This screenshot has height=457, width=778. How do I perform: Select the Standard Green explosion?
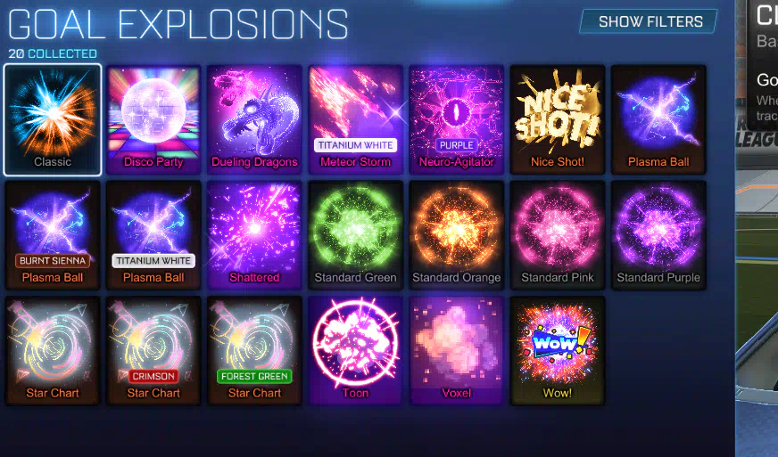coord(355,235)
